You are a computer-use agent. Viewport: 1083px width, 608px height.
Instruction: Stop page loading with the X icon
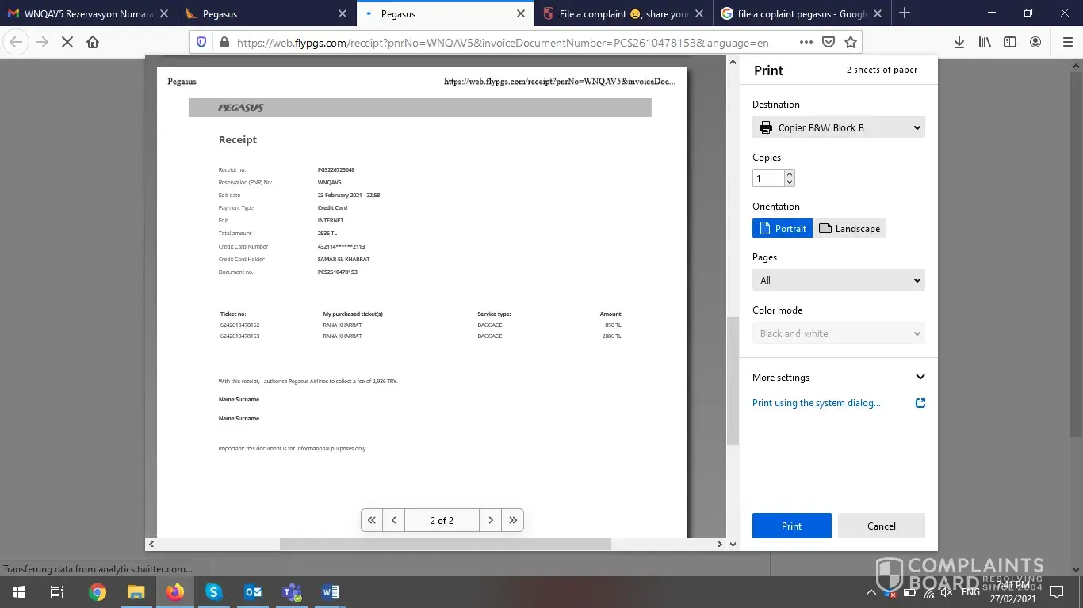[67, 42]
